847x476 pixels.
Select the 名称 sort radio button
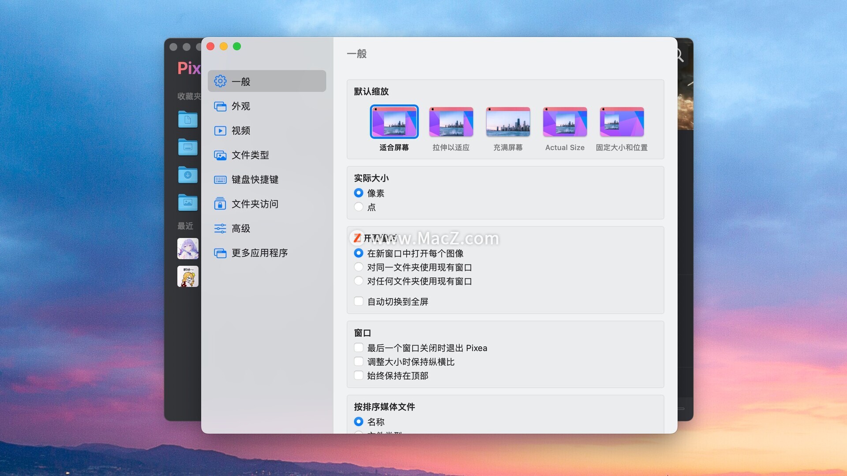coord(359,422)
